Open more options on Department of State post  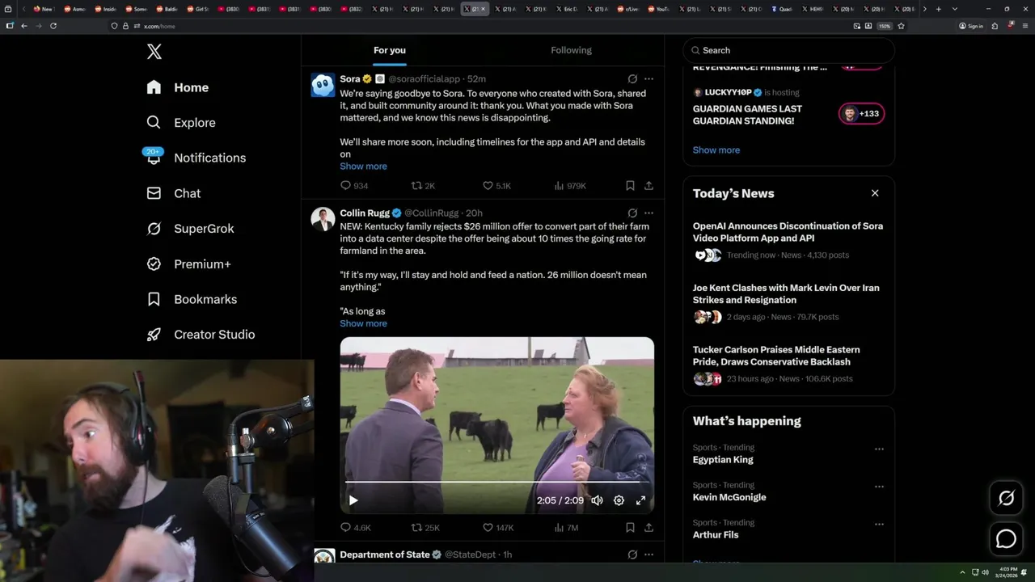pyautogui.click(x=648, y=555)
